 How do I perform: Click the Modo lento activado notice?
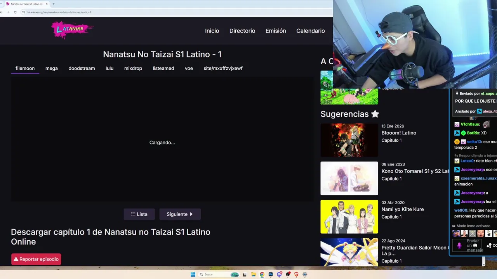coord(471,226)
